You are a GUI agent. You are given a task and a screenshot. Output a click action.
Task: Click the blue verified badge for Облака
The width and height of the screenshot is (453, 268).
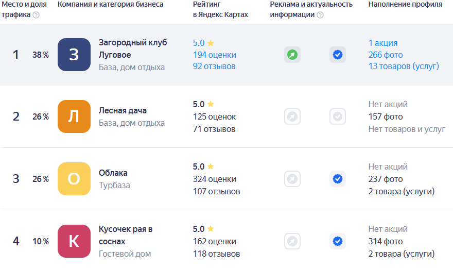[x=338, y=179]
